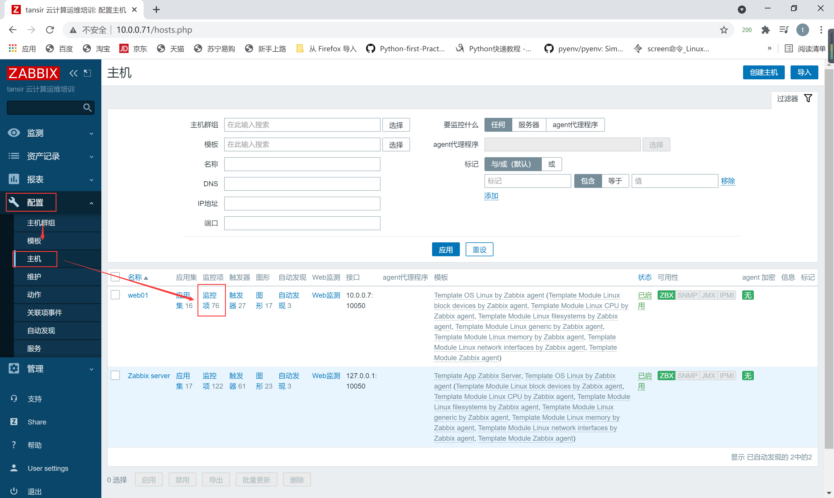834x498 pixels.
Task: Click the filter funnel icon
Action: (808, 98)
